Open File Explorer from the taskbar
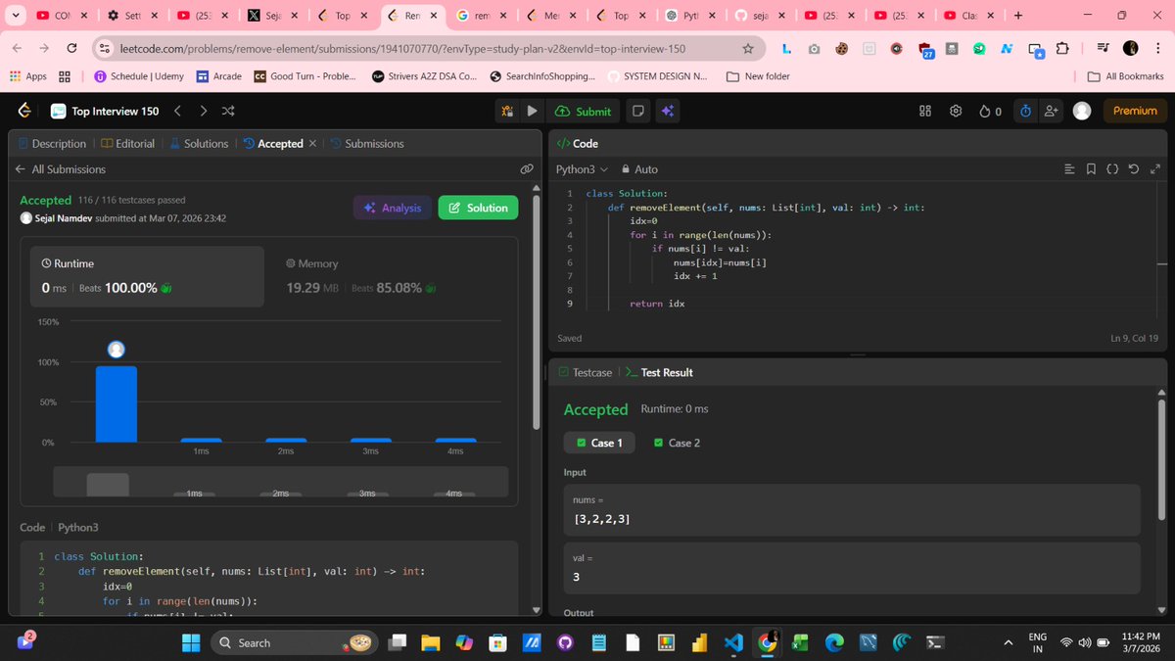Viewport: 1175px width, 661px height. [x=432, y=642]
